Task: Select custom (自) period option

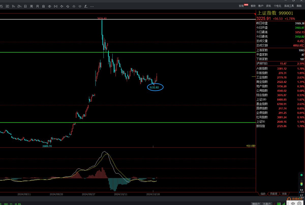Action: (x=43, y=6)
